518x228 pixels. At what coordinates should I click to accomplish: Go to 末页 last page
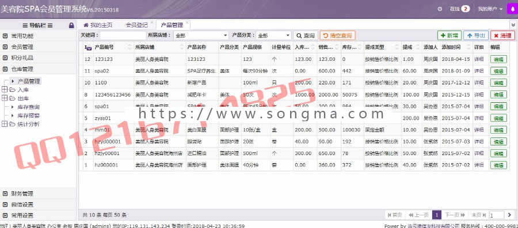479,215
